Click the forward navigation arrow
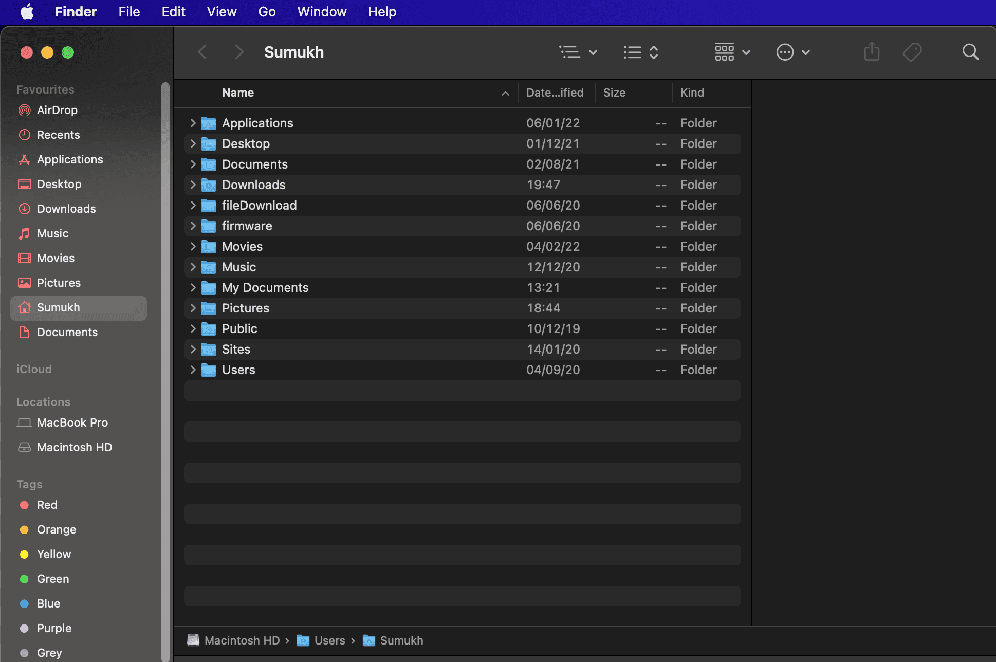 click(237, 51)
